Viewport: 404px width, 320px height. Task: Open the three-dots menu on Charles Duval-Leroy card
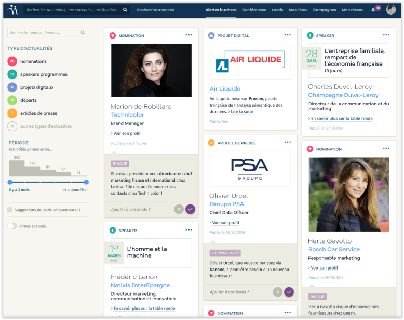point(386,35)
